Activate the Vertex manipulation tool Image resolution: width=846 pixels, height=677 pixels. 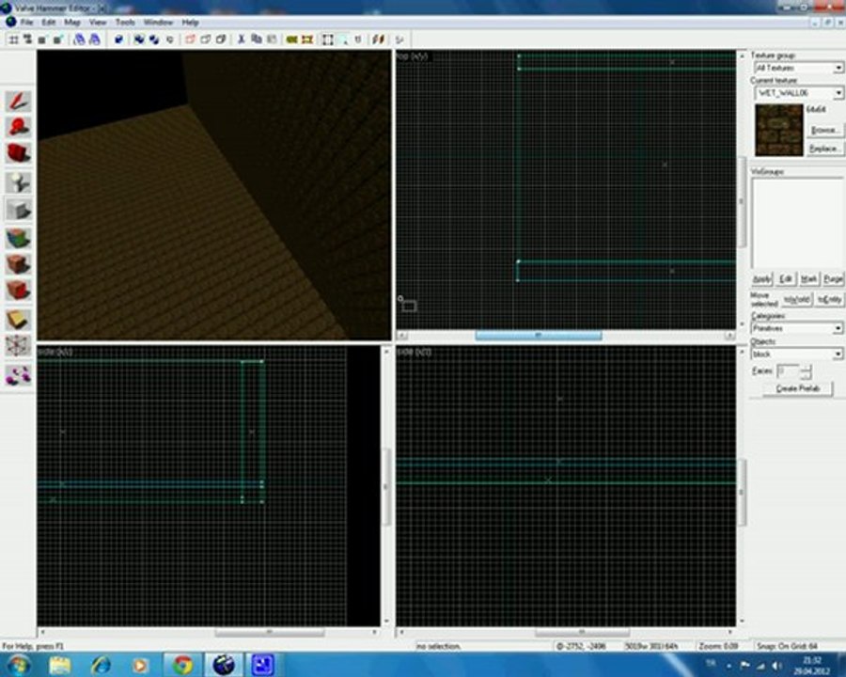tap(18, 347)
